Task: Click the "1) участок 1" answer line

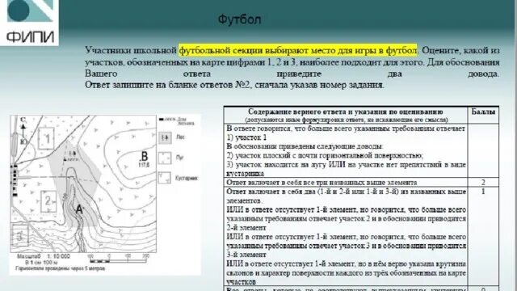Action: click(x=246, y=137)
